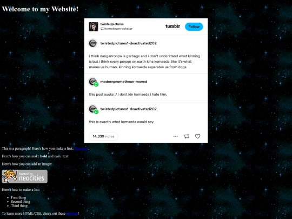The image size is (292, 219).
Task: Open the three-dots more options menu
Action: 176,136
